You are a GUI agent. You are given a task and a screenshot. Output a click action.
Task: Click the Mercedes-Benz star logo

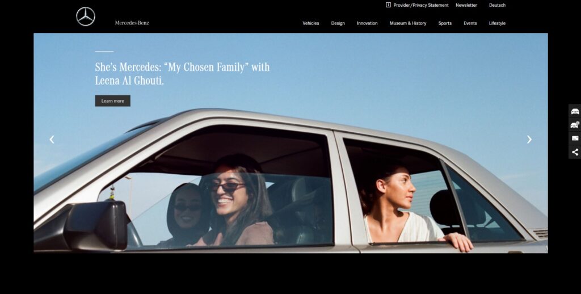(x=86, y=16)
